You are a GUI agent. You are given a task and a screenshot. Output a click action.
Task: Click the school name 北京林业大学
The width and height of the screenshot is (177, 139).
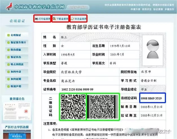coord(71,72)
